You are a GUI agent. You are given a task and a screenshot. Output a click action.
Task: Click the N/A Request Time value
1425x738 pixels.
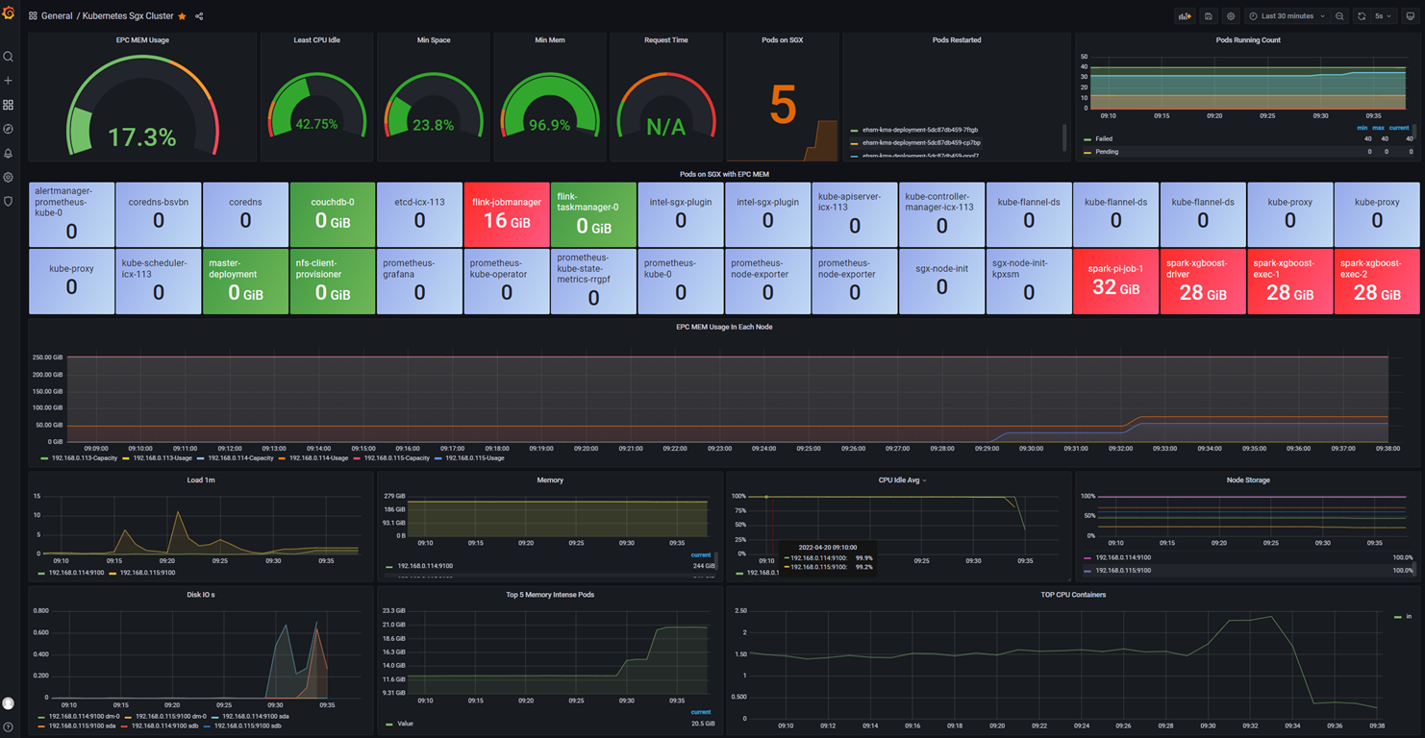click(x=665, y=127)
